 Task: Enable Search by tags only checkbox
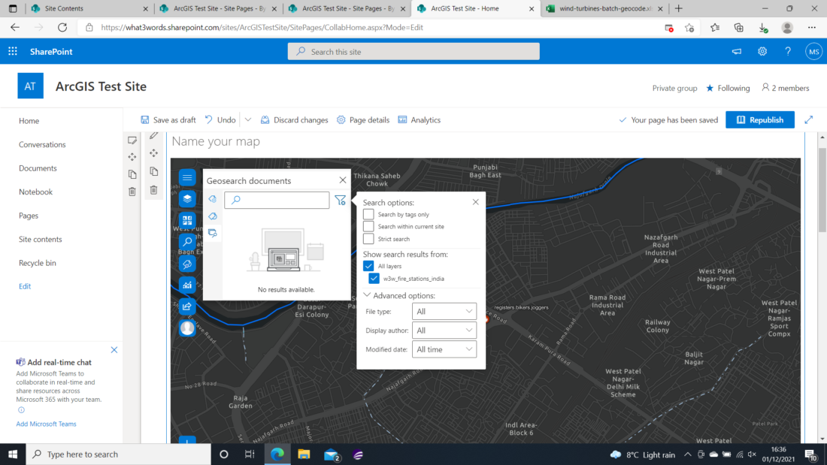[368, 215]
